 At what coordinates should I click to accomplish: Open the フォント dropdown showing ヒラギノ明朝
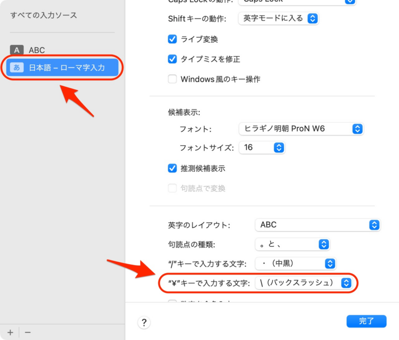[x=301, y=129]
